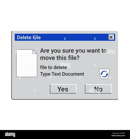Click the black footer bar center

tap(65, 134)
